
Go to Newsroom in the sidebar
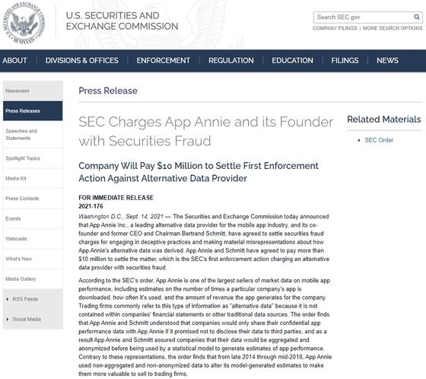tap(33, 91)
